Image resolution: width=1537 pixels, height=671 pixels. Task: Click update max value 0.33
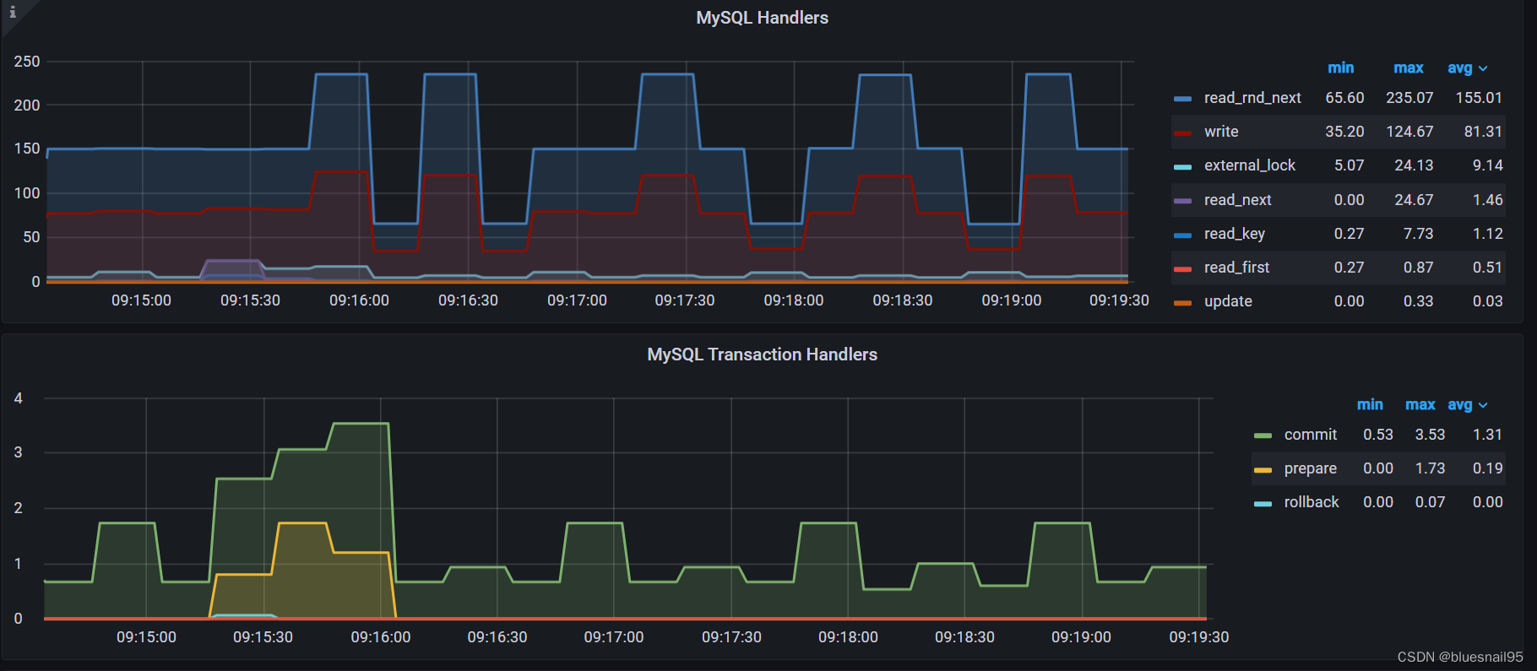[1418, 301]
